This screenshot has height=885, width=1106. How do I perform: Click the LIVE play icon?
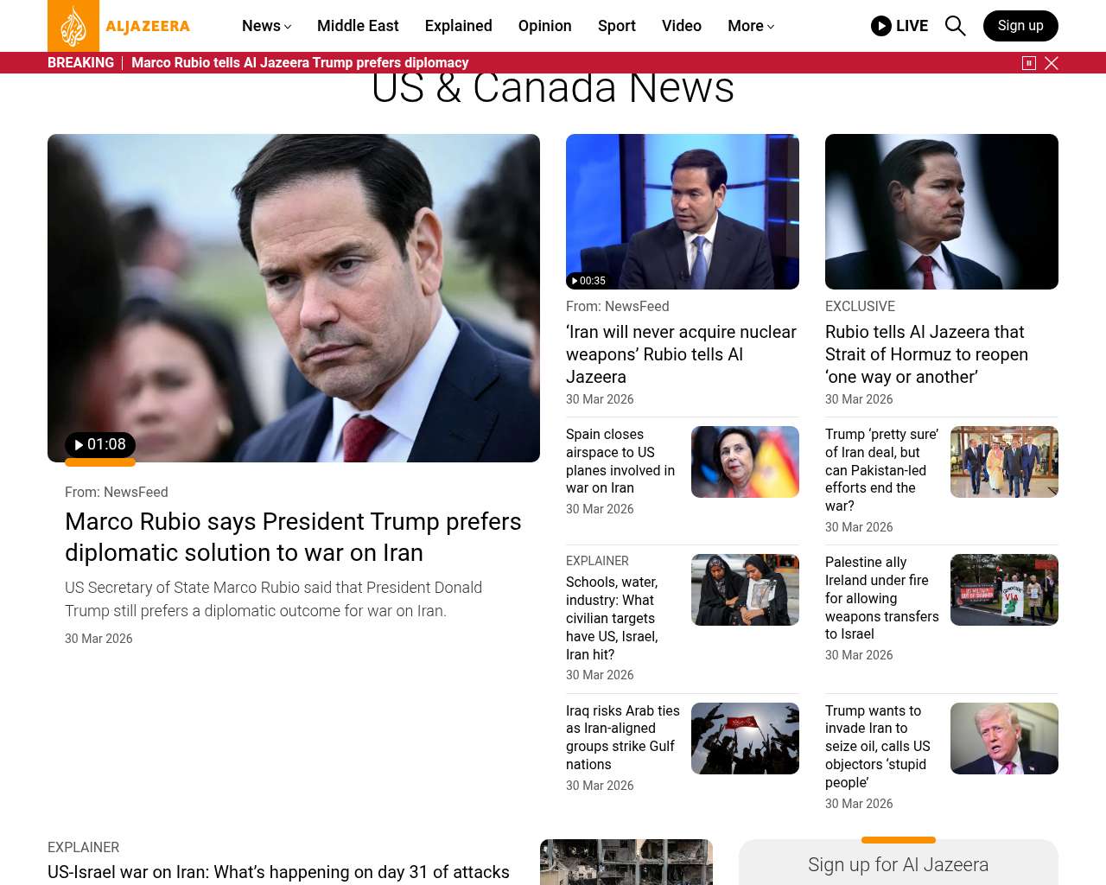pos(881,26)
